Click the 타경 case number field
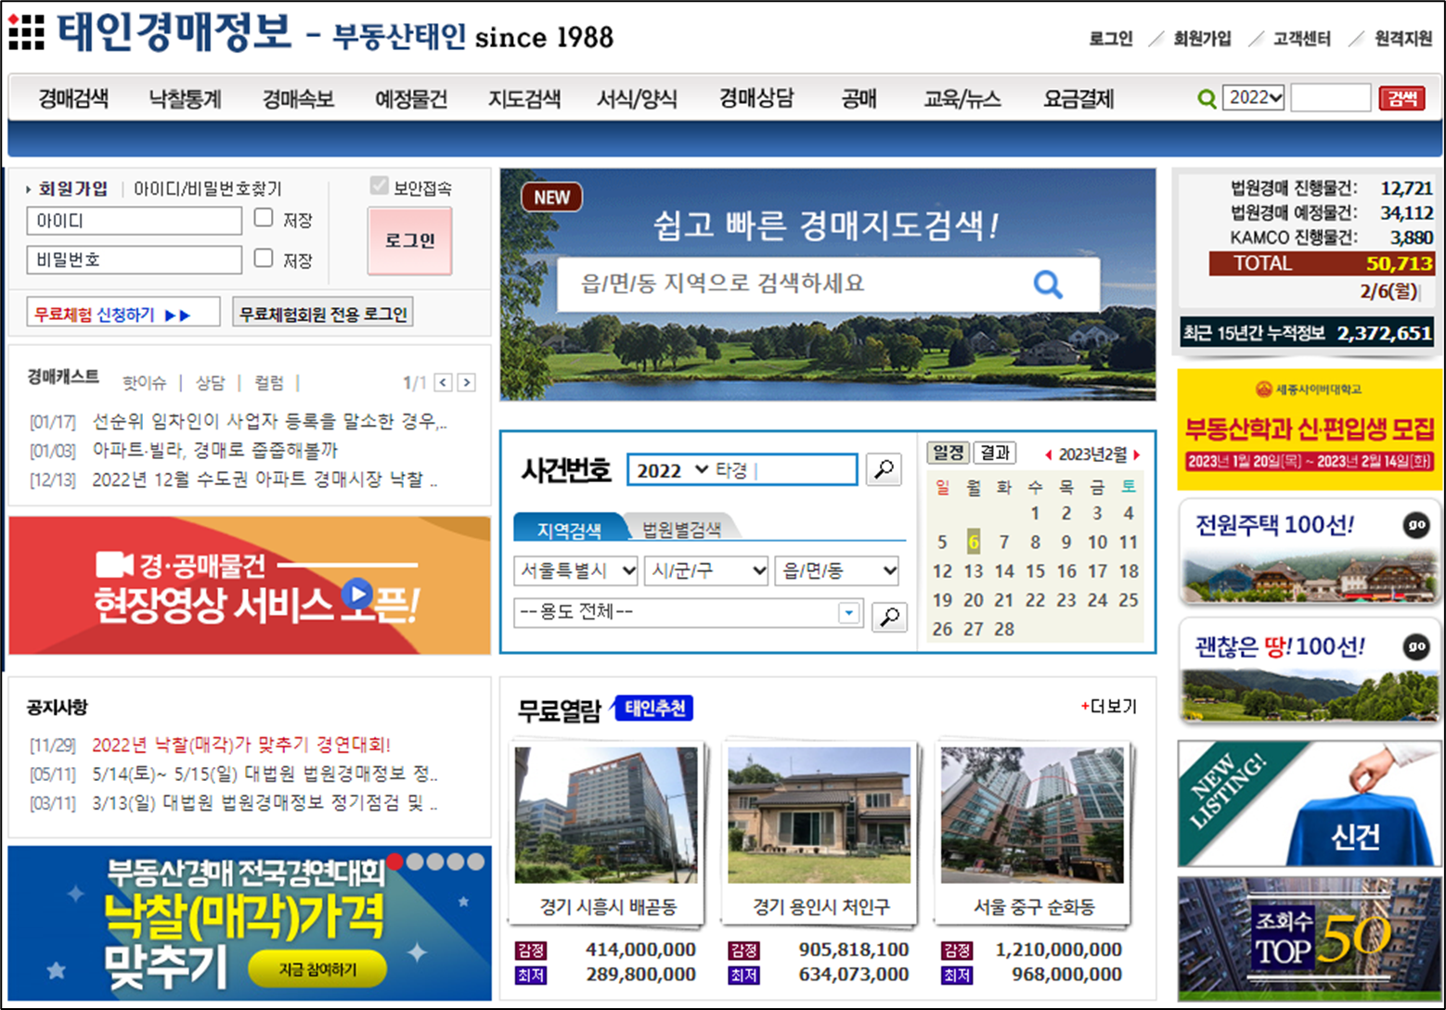 click(785, 470)
